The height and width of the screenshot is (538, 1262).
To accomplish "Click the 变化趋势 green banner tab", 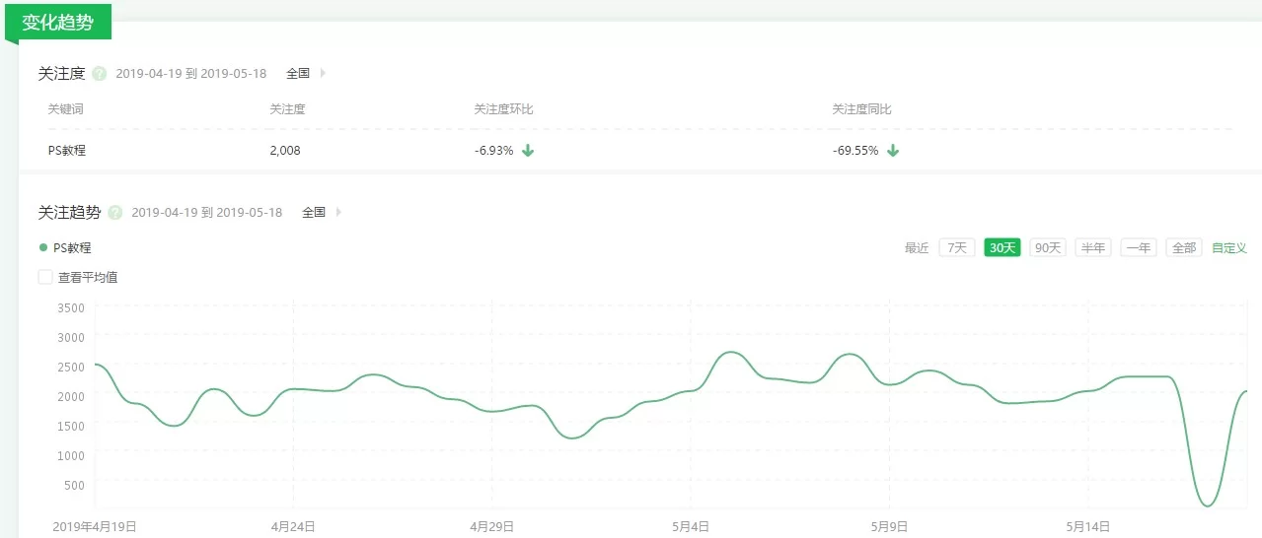I will click(x=58, y=22).
